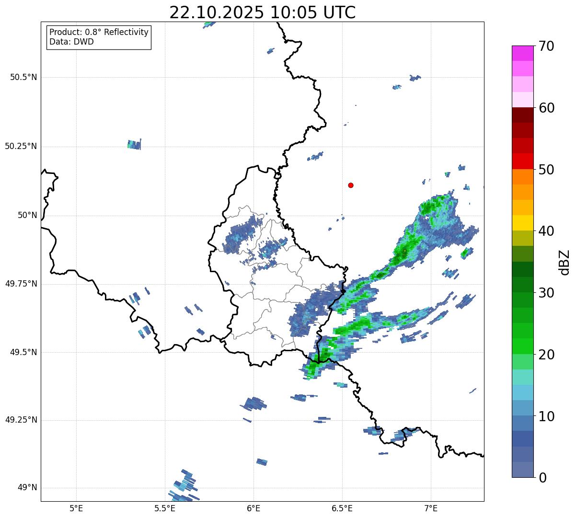Image resolution: width=576 pixels, height=518 pixels.
Task: Click the bright red swatch just above 50
Action: pyautogui.click(x=522, y=161)
